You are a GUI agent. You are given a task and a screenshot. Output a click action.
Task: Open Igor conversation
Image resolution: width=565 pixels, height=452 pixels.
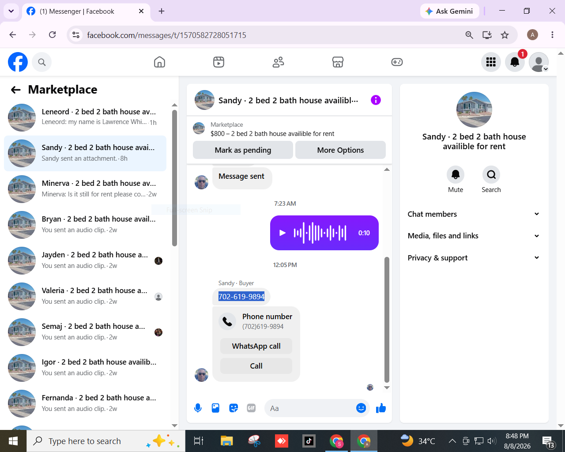(85, 368)
